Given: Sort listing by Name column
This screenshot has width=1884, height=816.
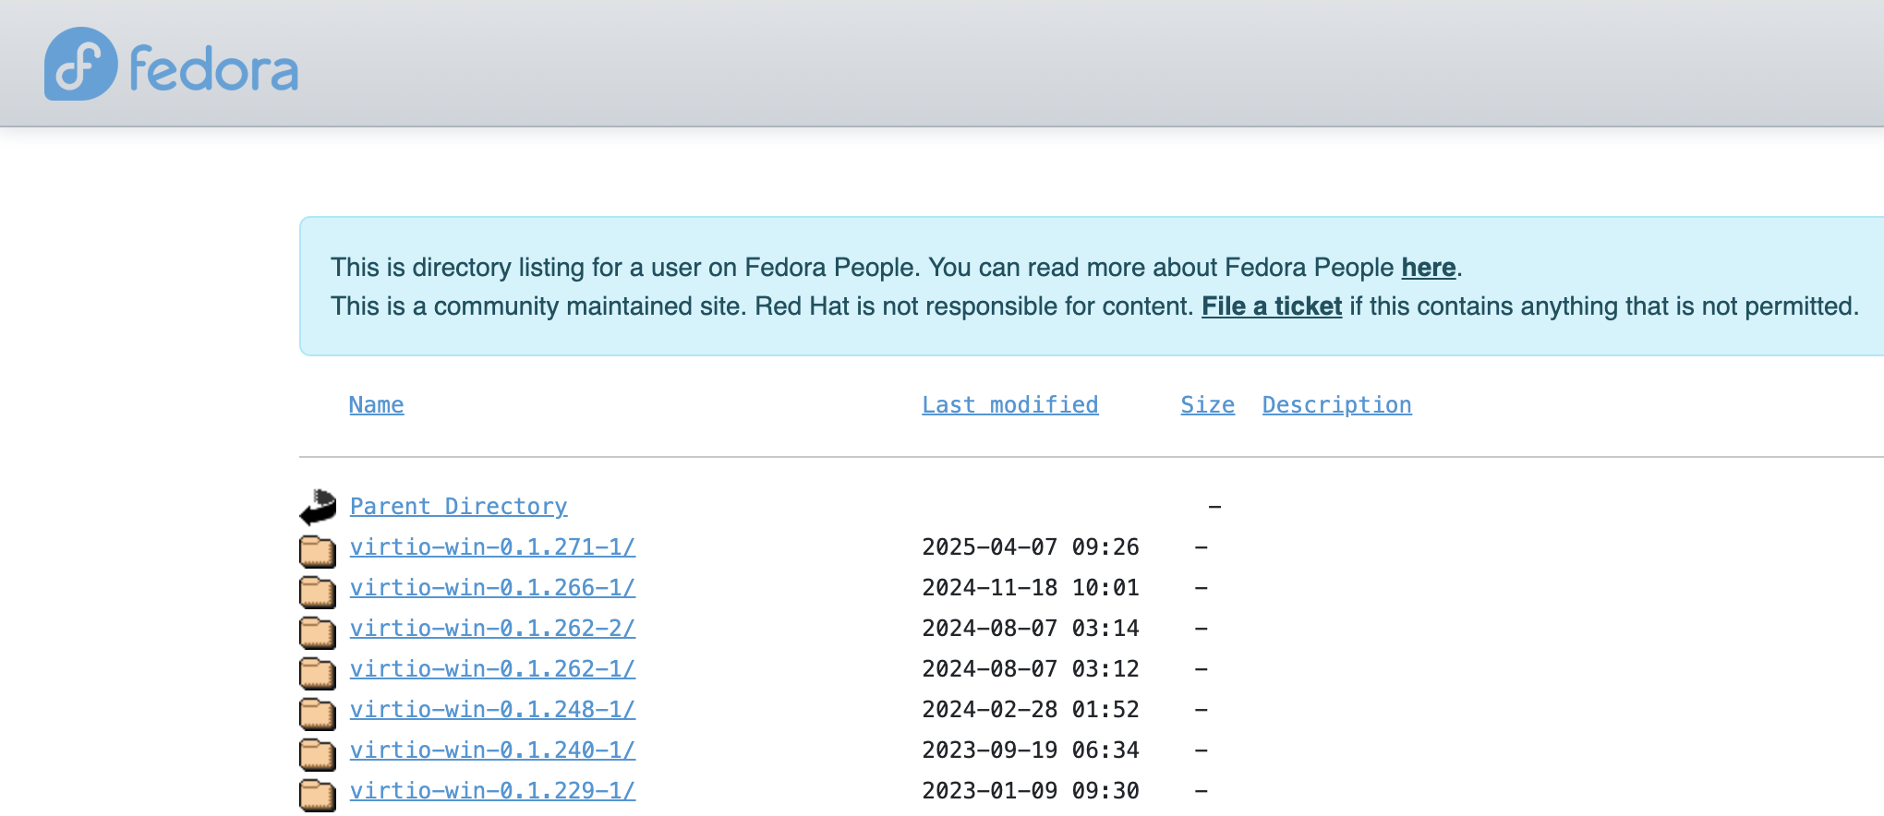Looking at the screenshot, I should [376, 405].
